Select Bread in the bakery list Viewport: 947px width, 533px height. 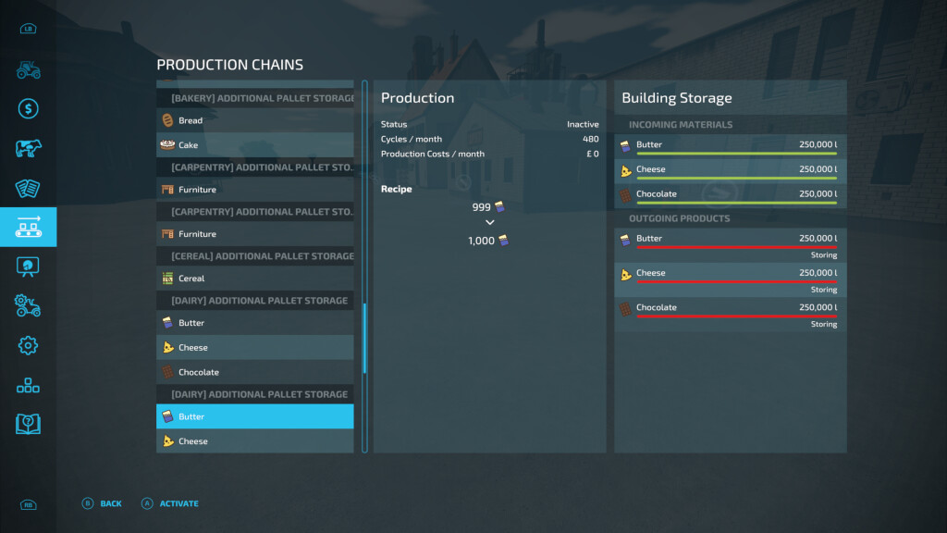[x=255, y=120]
